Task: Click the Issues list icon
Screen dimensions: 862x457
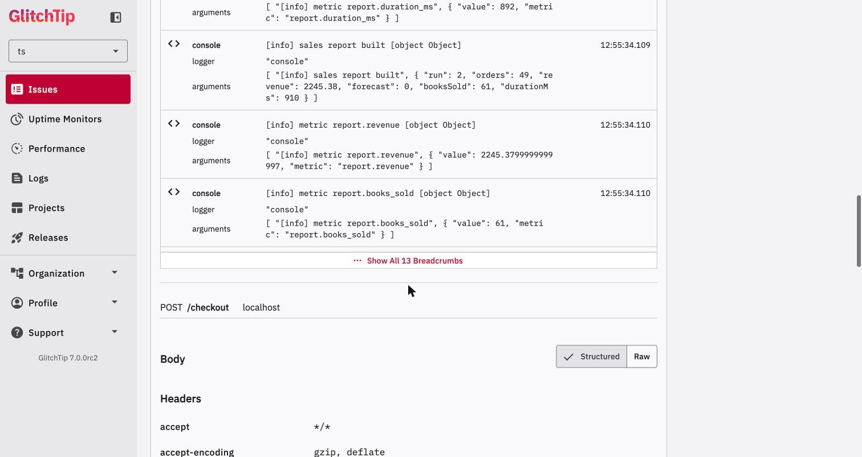Action: click(17, 89)
